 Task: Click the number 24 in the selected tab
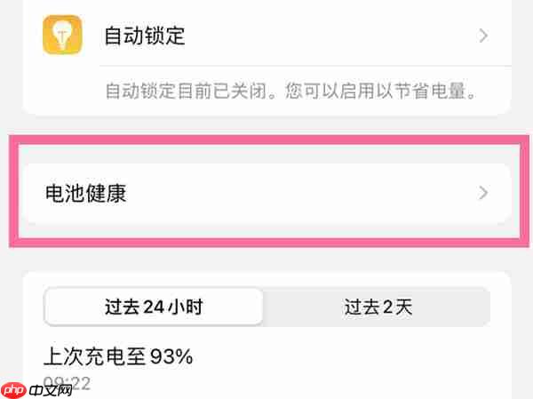coord(154,307)
